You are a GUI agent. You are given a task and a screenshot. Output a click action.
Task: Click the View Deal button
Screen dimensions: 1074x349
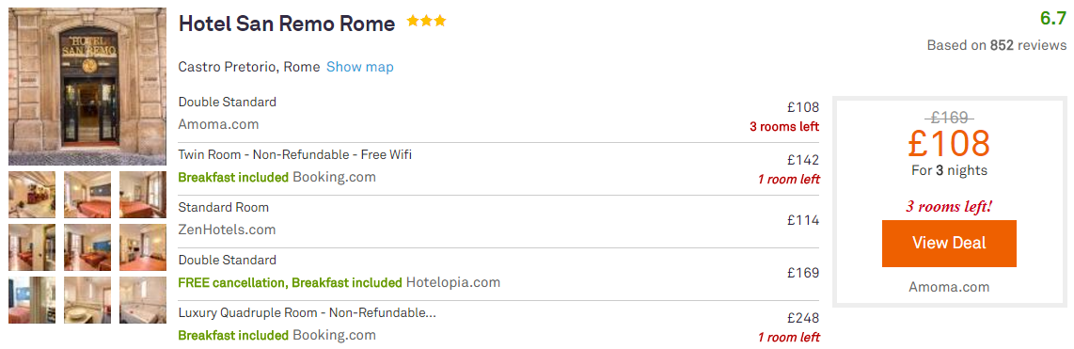coord(949,244)
